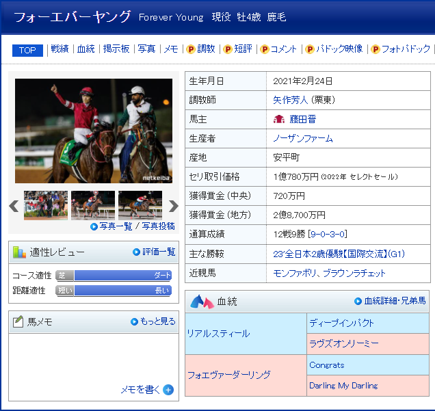Open ディープインパクト pedigree link
This screenshot has height=411, width=435.
[x=342, y=323]
